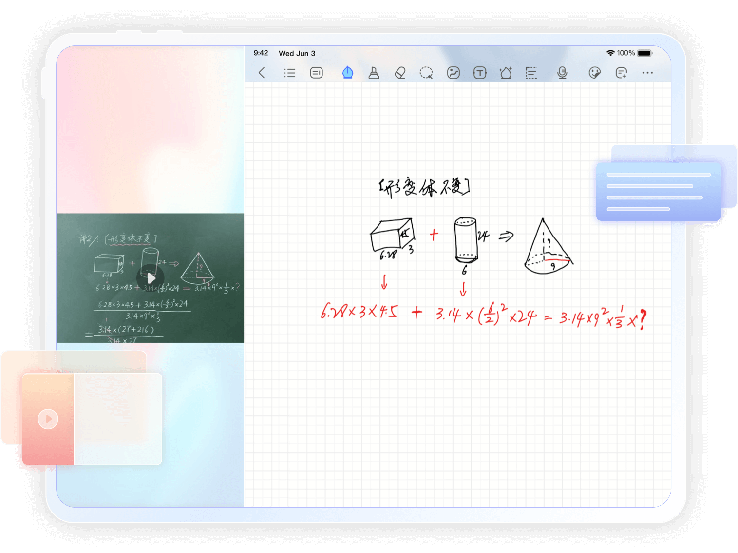Open the document outline list
The image size is (738, 553).
pos(290,73)
